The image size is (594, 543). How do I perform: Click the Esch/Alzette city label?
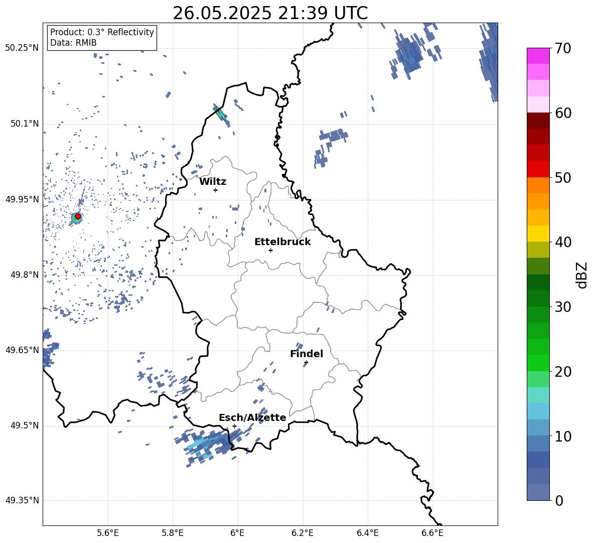coord(252,417)
